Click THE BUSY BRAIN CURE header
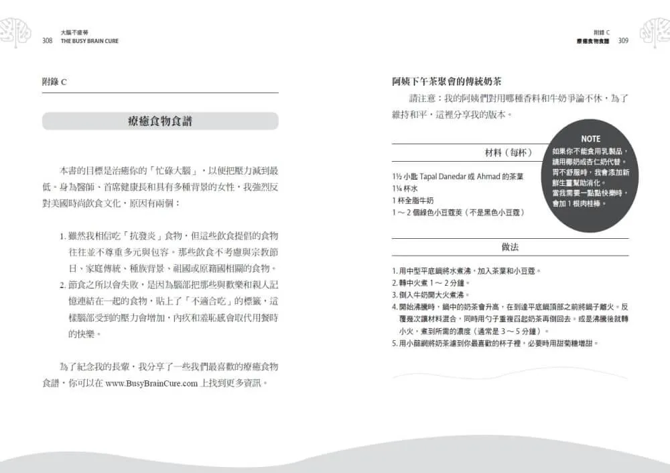The image size is (670, 473). point(89,41)
